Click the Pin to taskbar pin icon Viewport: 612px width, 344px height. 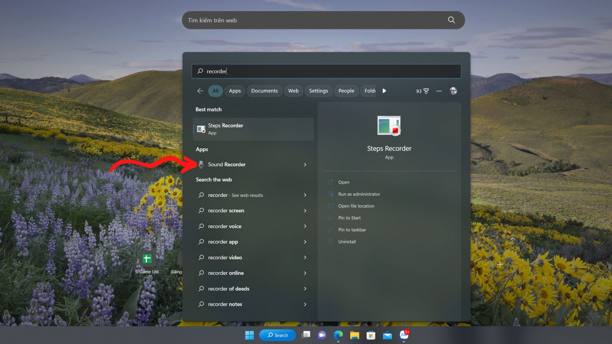coord(331,230)
